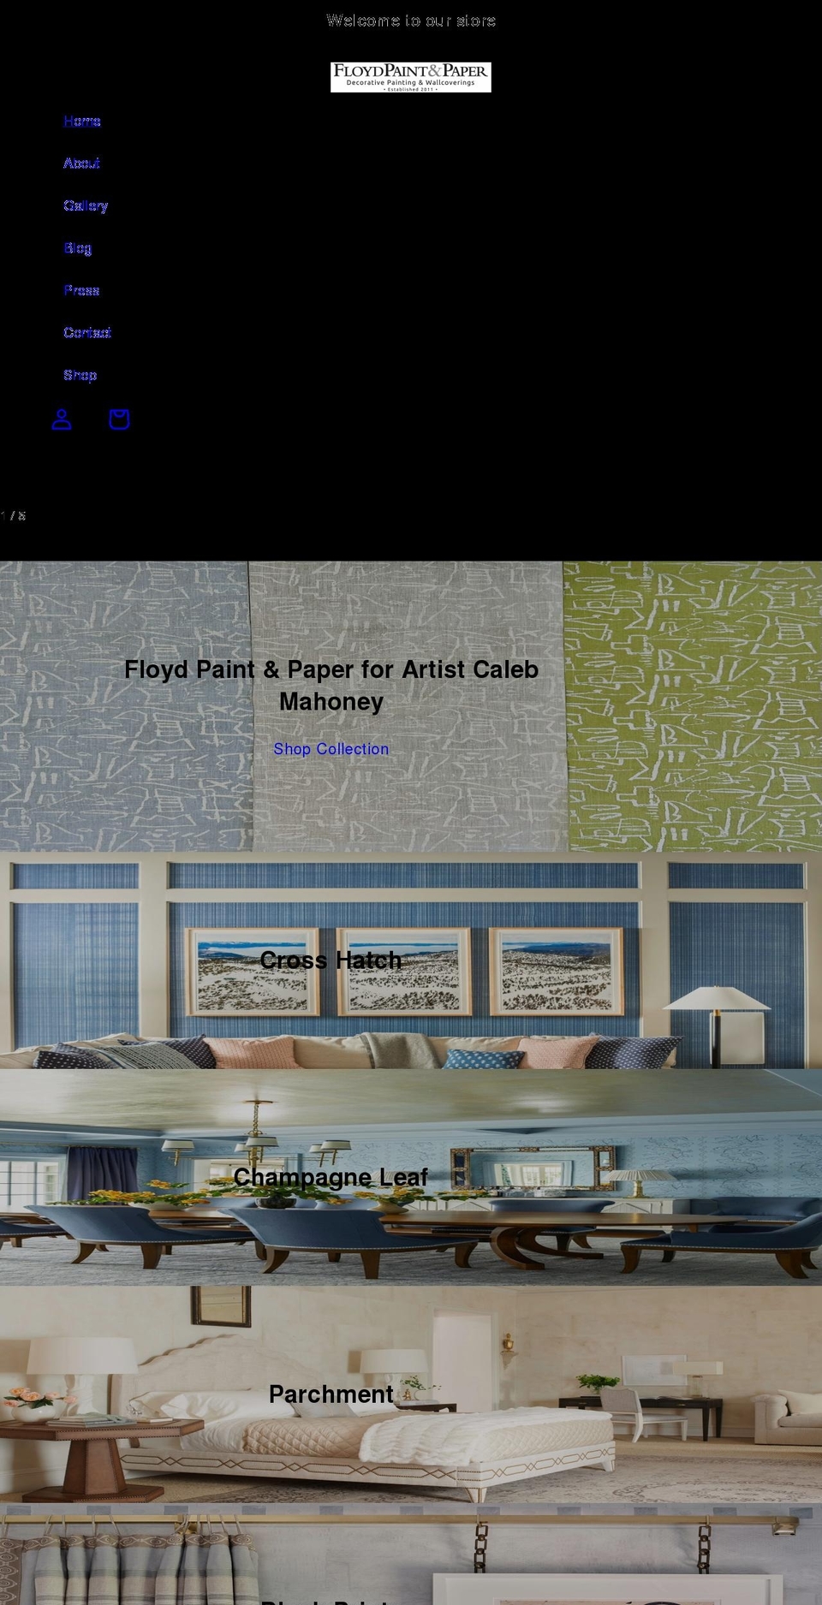The height and width of the screenshot is (1605, 822).
Task: Click the Welcome to our store announcement
Action: (x=411, y=21)
